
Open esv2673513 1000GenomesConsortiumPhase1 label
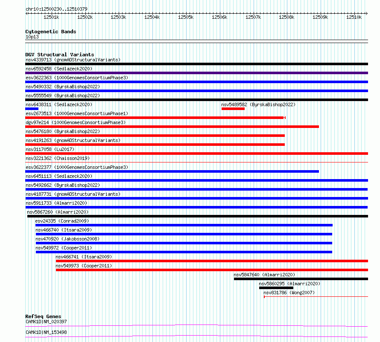coord(77,113)
